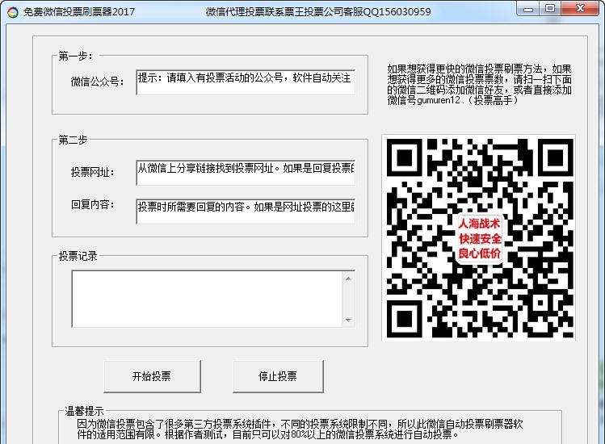Click the 温馨提示 heading
This screenshot has width=605, height=444.
84,411
